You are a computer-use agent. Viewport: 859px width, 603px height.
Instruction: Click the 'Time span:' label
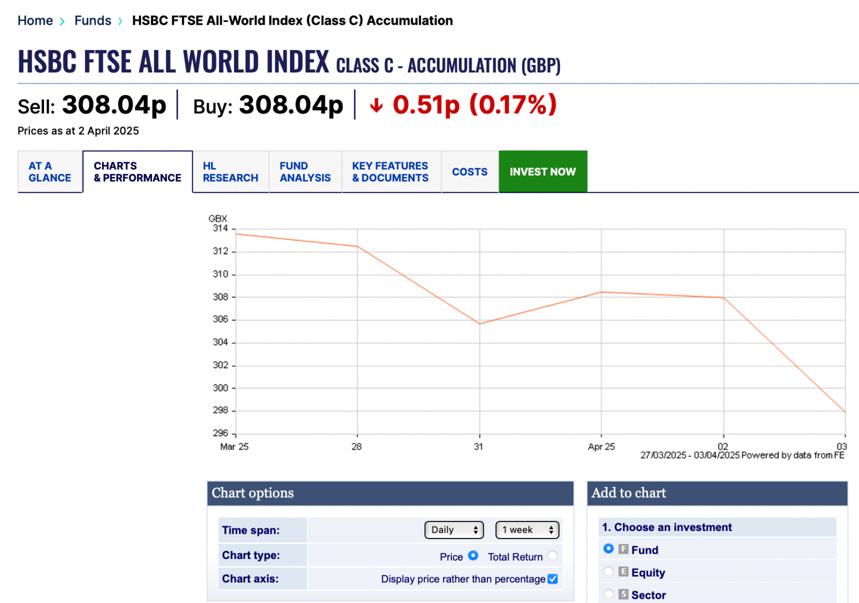coord(251,531)
